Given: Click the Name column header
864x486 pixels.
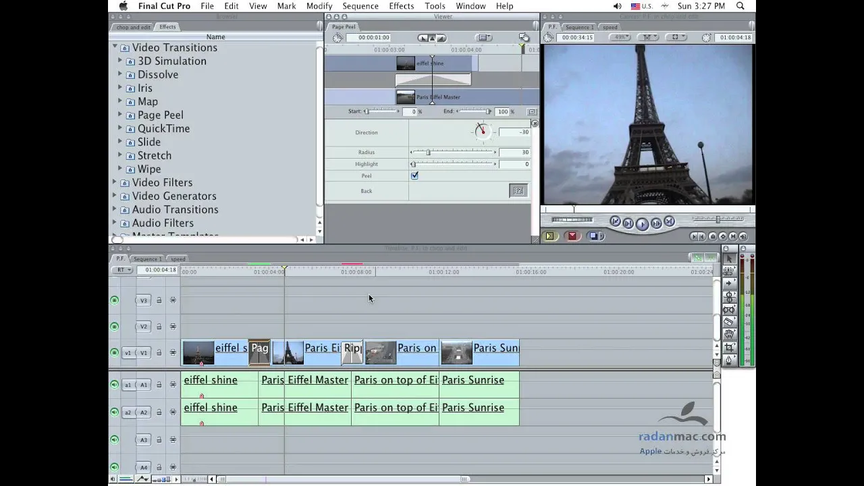Looking at the screenshot, I should click(x=215, y=37).
